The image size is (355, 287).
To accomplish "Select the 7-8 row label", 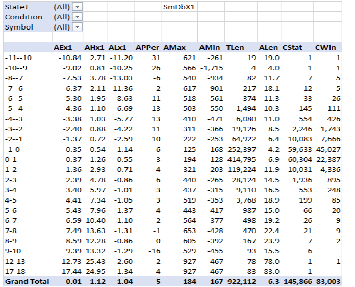I will coord(11,231).
